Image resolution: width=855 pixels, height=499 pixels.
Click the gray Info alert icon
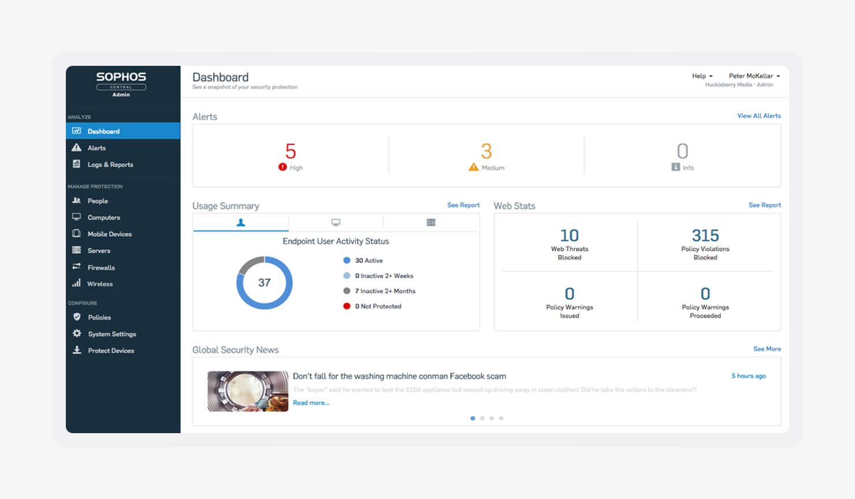675,167
